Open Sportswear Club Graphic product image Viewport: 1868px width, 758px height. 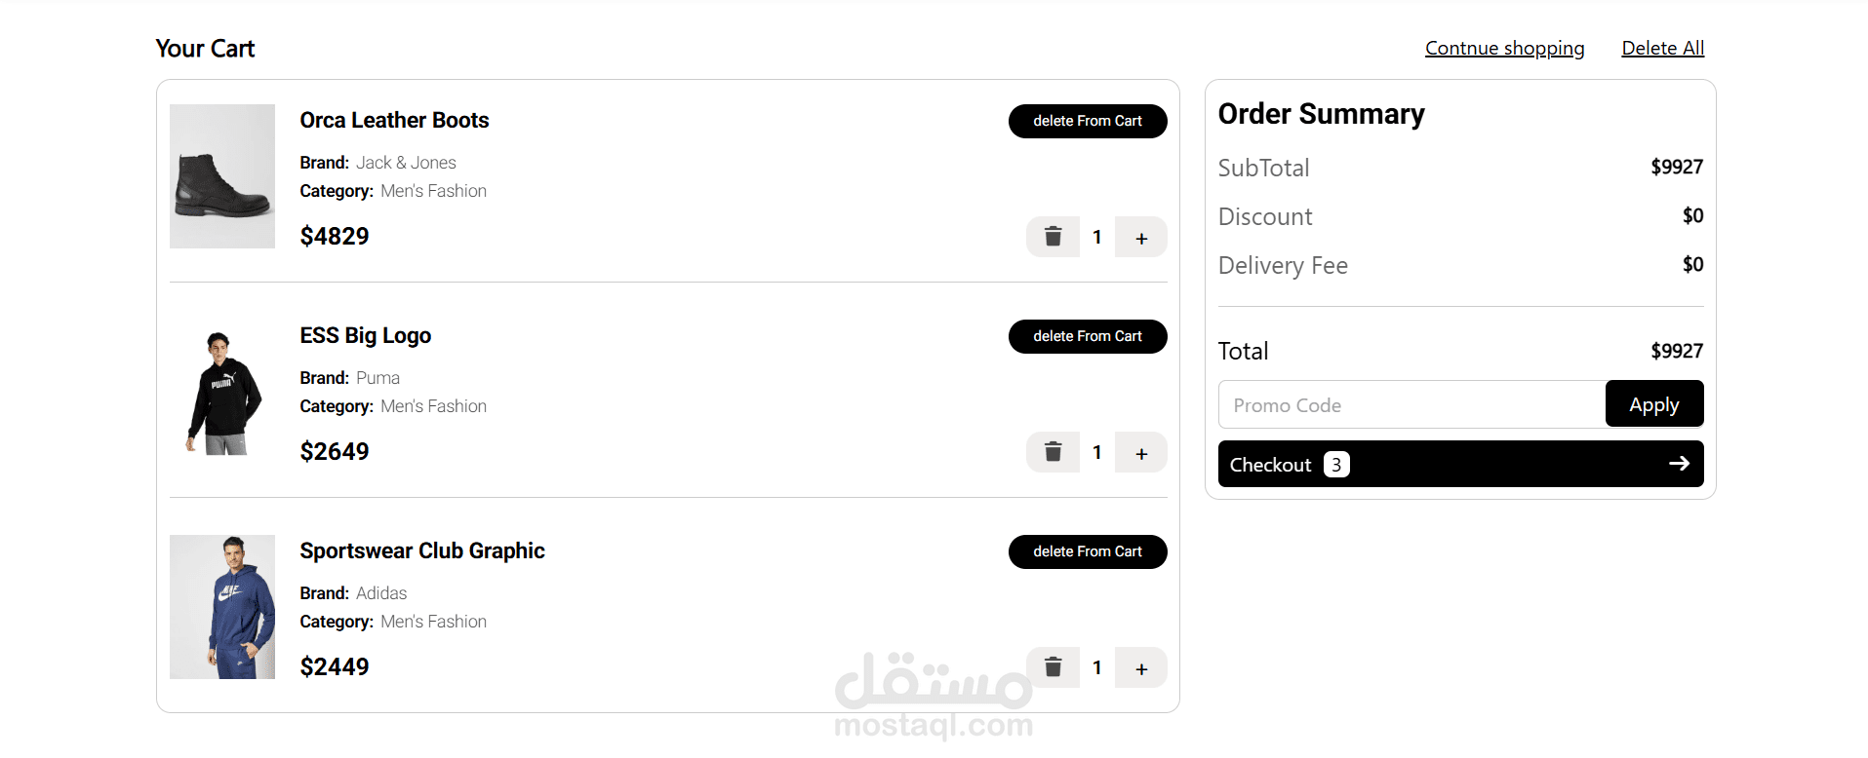click(222, 607)
